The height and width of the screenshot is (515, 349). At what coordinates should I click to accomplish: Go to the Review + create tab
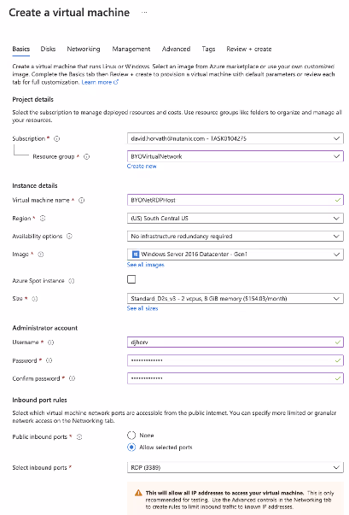(249, 49)
